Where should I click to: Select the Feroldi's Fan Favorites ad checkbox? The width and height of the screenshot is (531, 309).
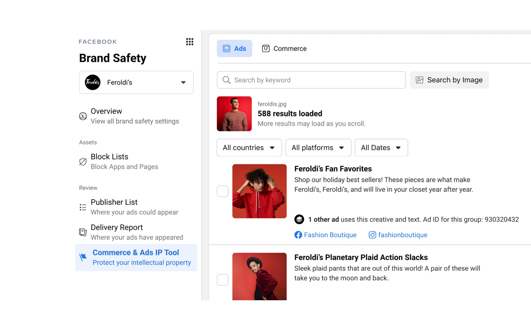pyautogui.click(x=223, y=191)
